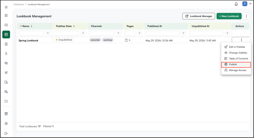The height and width of the screenshot is (138, 254).
Task: Select the highlighted lookbook table icon in sidebar
Action: (x=6, y=35)
